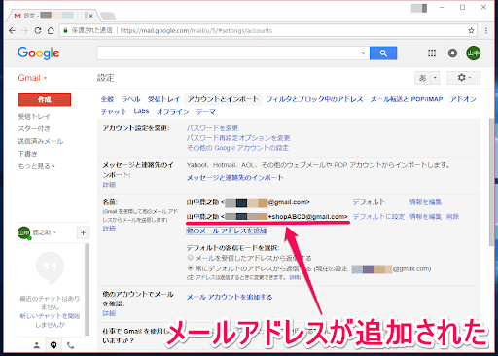The width and height of the screenshot is (498, 356).
Task: Open chat status dropdown next to 鹿之助
Action: click(54, 232)
